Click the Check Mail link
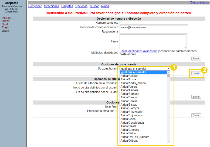 [12, 12]
